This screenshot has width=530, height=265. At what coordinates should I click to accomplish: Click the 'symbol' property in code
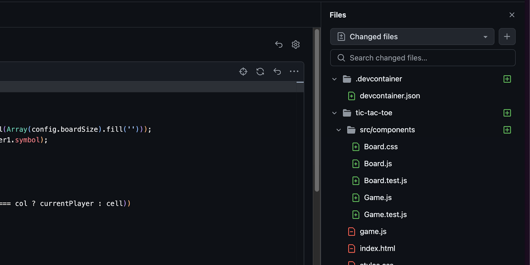(x=27, y=140)
